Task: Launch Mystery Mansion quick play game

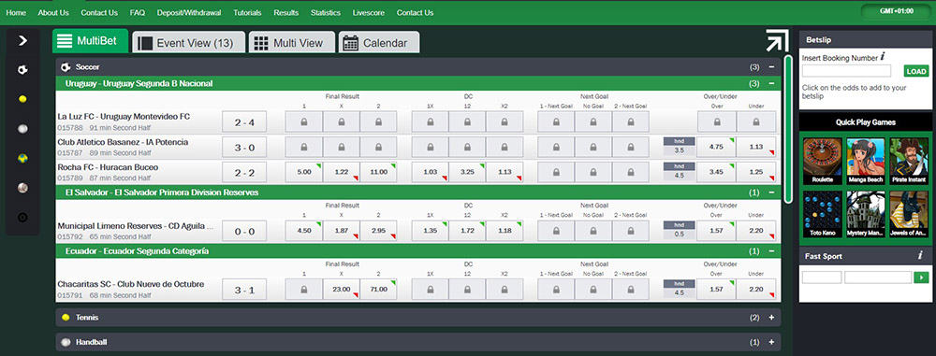Action: coord(865,215)
